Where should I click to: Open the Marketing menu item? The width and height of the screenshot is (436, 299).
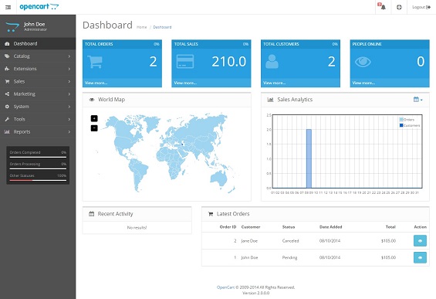pyautogui.click(x=38, y=94)
